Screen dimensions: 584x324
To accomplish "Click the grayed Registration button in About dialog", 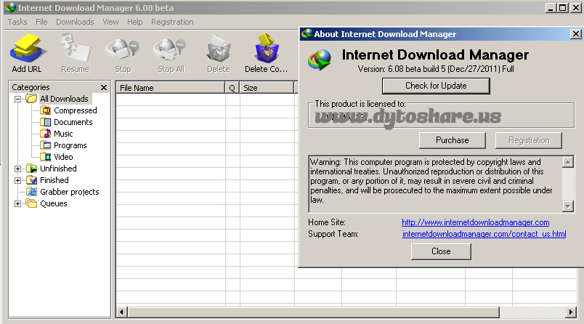I will pos(529,140).
